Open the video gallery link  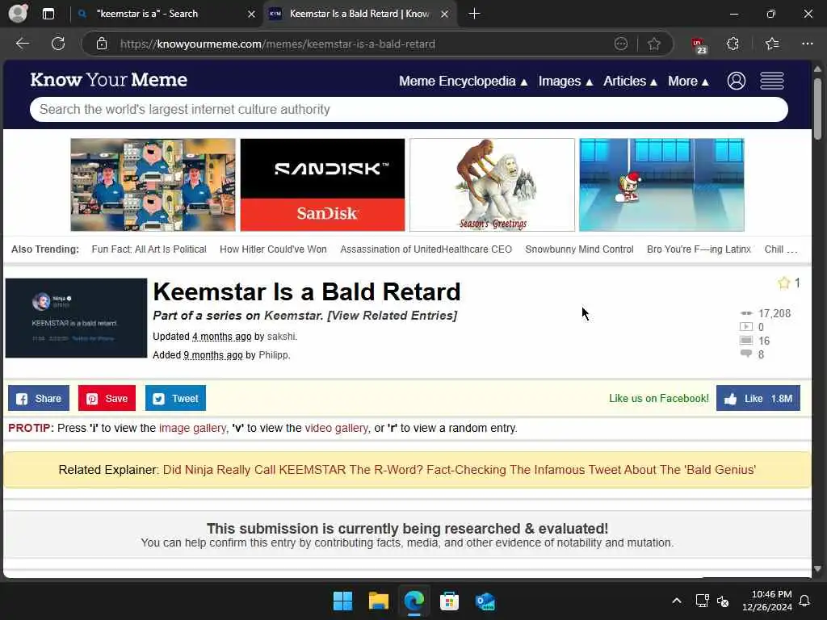pyautogui.click(x=336, y=428)
